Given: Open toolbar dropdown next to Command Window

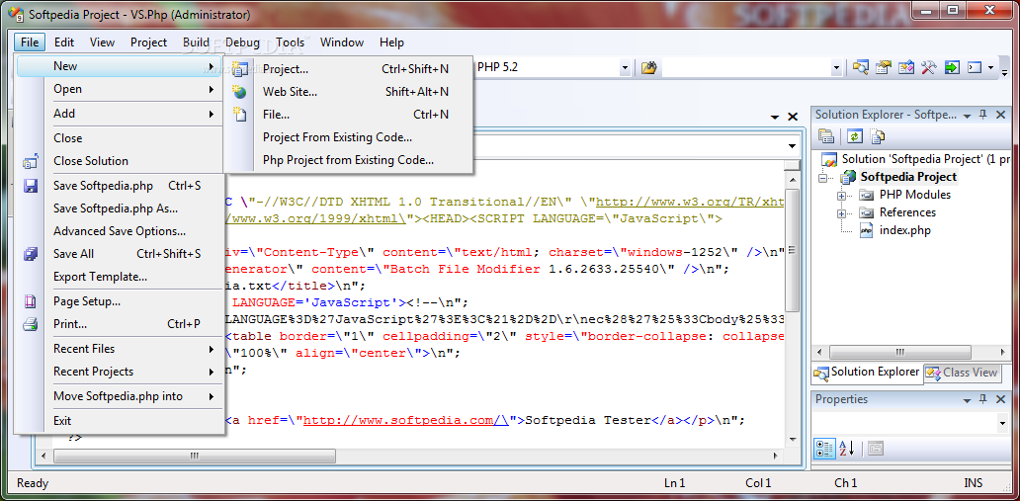Looking at the screenshot, I should (x=990, y=67).
